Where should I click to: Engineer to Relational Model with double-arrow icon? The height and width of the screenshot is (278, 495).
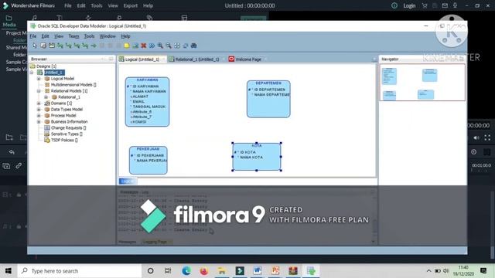tap(152, 46)
